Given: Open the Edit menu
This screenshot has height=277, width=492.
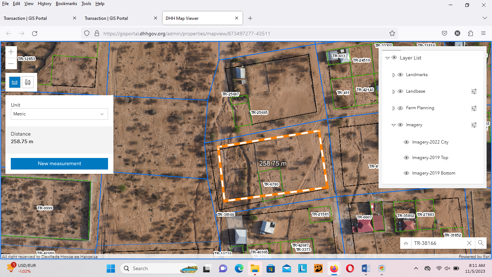Looking at the screenshot, I should click(17, 4).
